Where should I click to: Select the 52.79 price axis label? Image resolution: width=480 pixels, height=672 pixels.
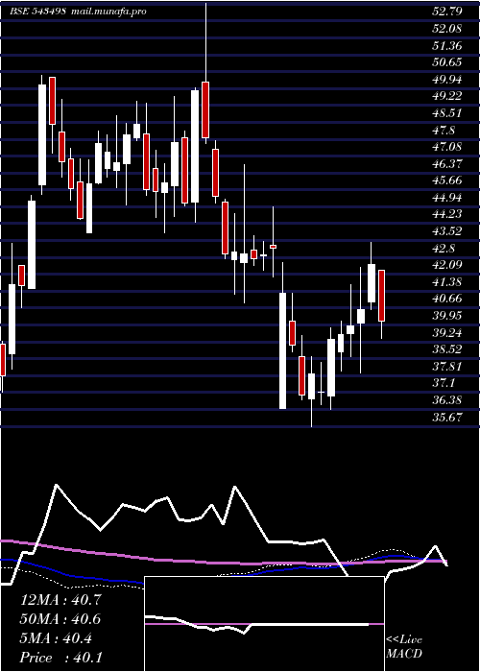(447, 12)
